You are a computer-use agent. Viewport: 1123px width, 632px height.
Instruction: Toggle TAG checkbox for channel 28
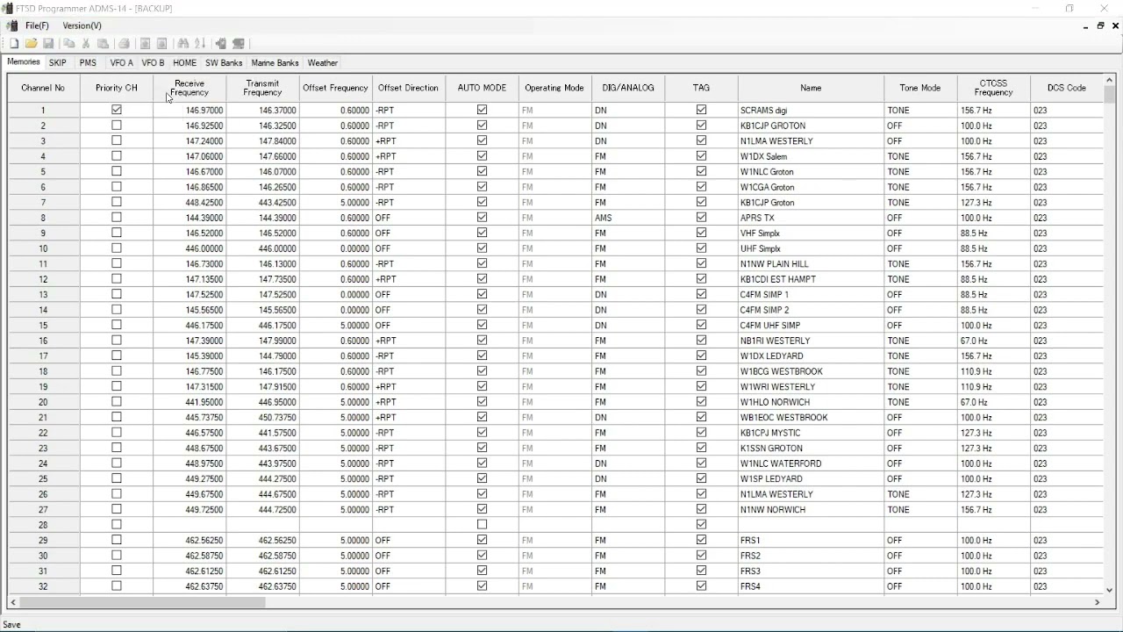click(701, 525)
